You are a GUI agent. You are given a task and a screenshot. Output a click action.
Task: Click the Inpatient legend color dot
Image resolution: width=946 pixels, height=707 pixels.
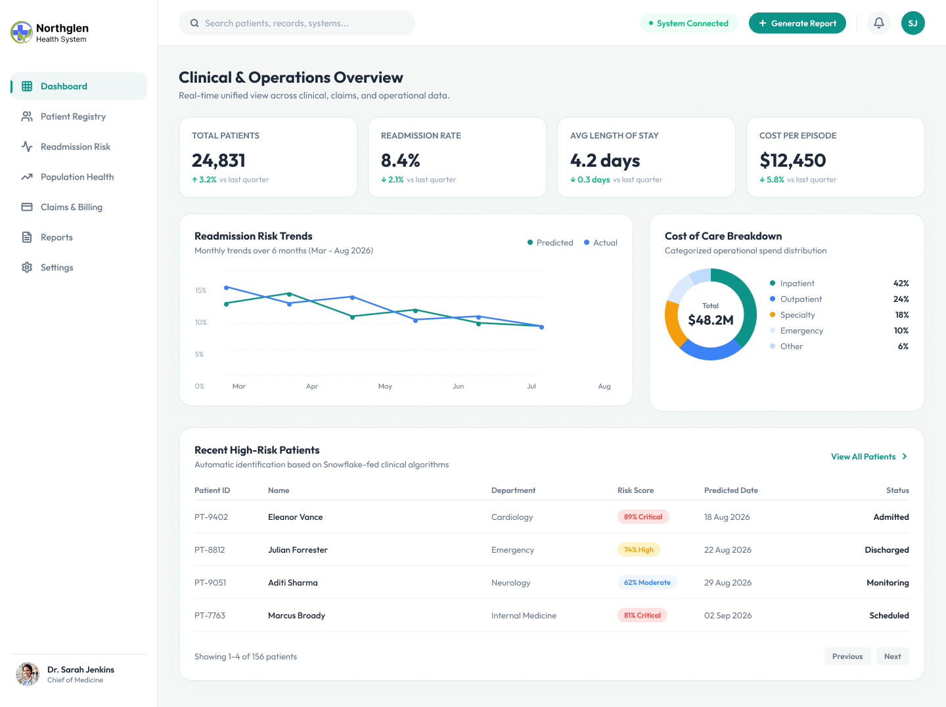tap(773, 283)
